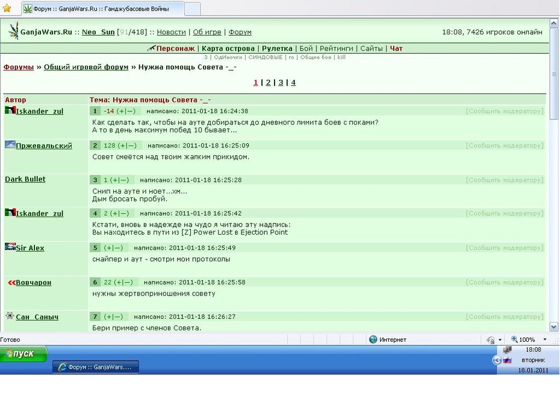Click the GanjaWars leaf logo
The height and width of the screenshot is (420, 560).
14,31
